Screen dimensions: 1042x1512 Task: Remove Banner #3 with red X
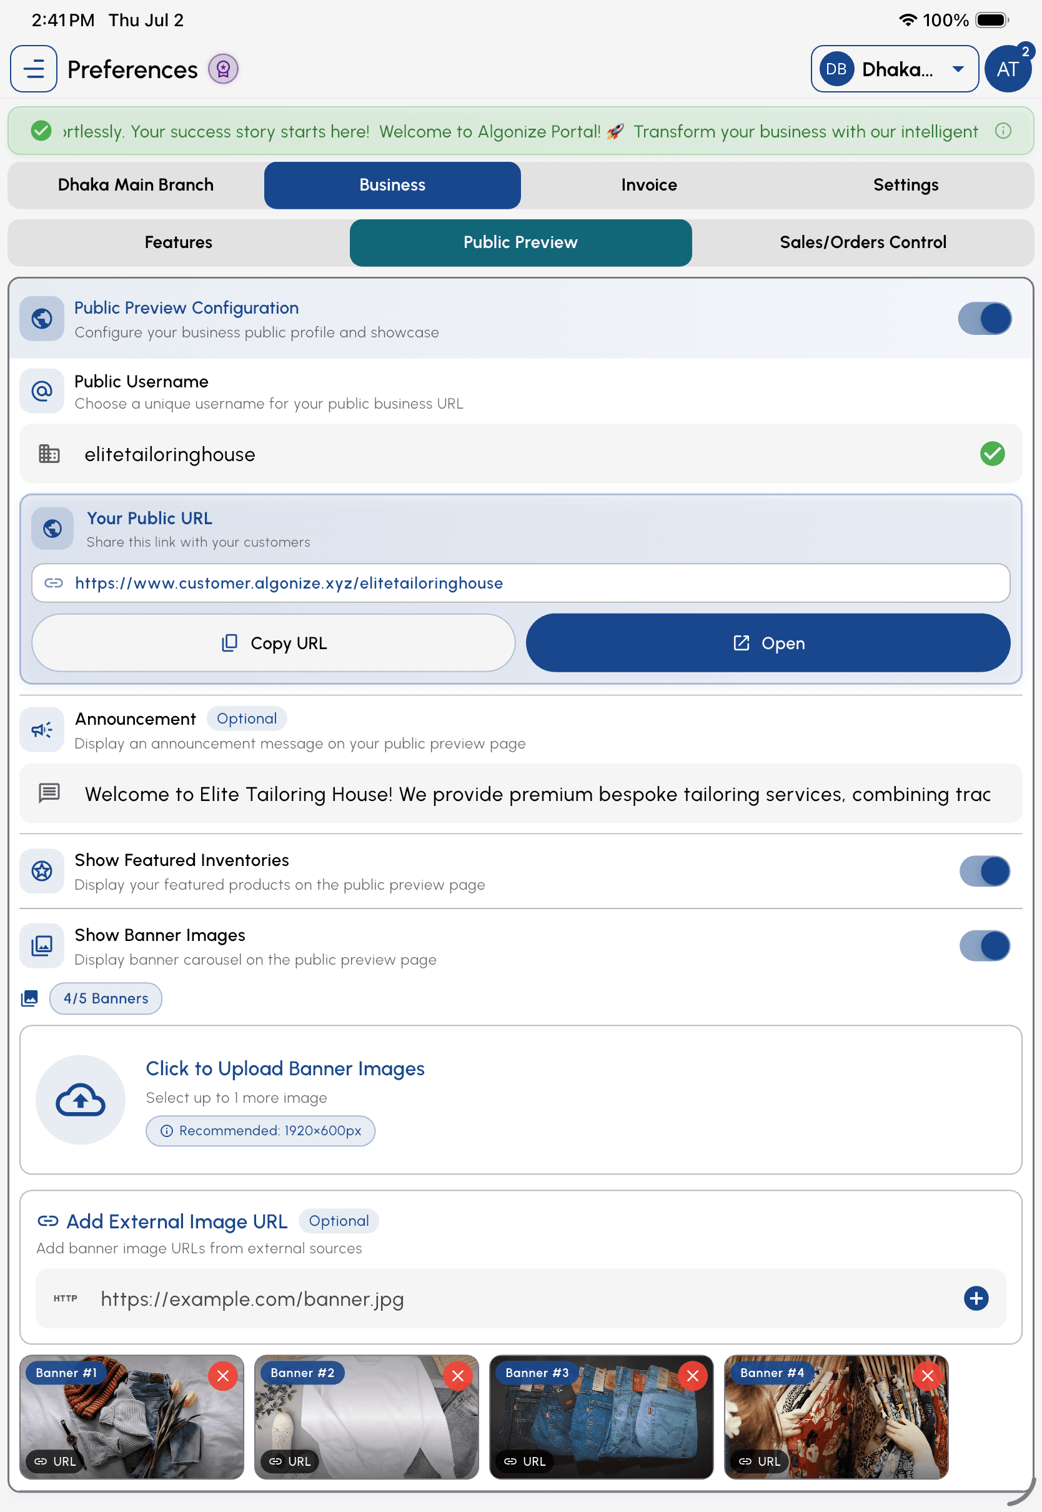coord(693,1376)
